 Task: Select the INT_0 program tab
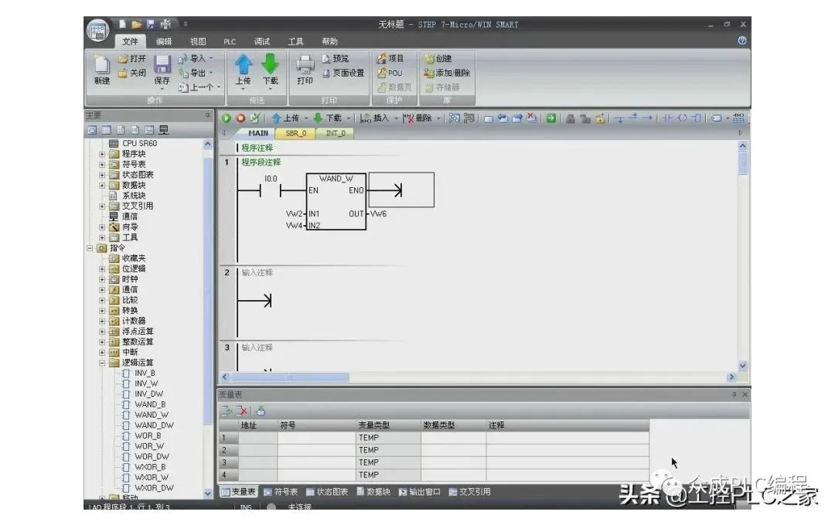click(x=335, y=133)
